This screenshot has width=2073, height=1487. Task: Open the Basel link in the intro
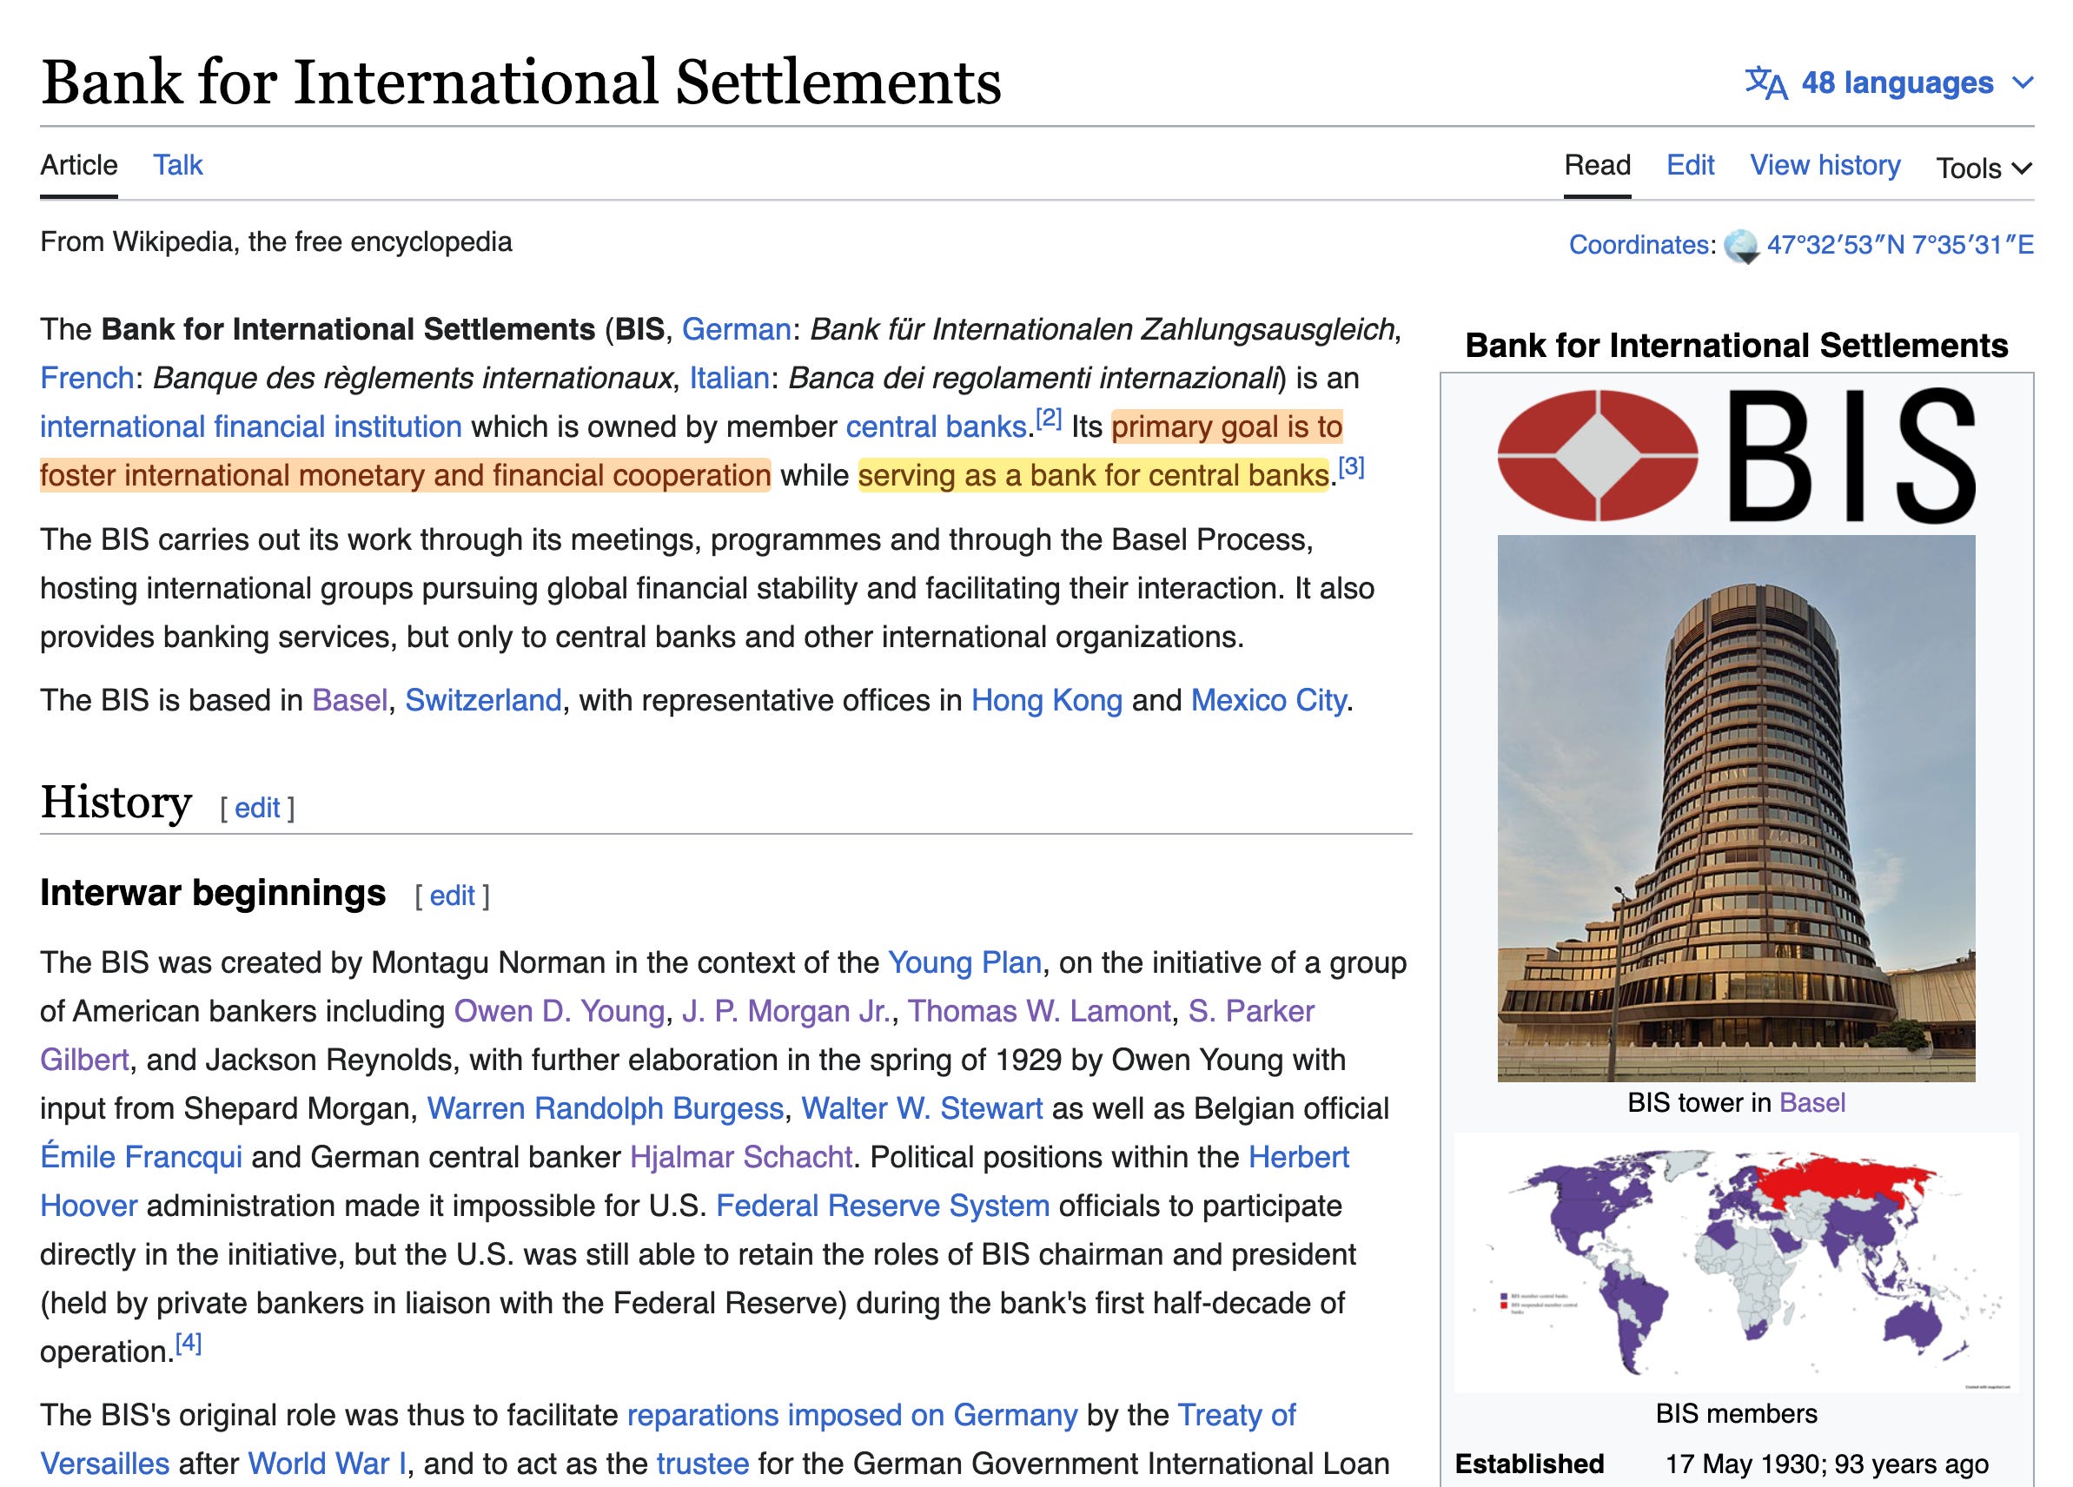click(x=349, y=700)
